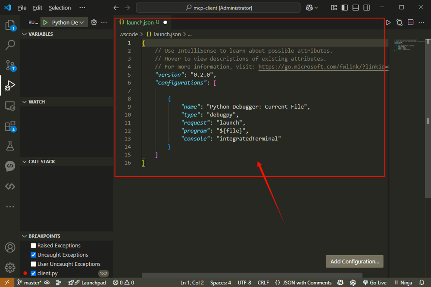Viewport: 431px width, 287px height.
Task: Open launch.json via debug gear icon
Action: coord(94,22)
